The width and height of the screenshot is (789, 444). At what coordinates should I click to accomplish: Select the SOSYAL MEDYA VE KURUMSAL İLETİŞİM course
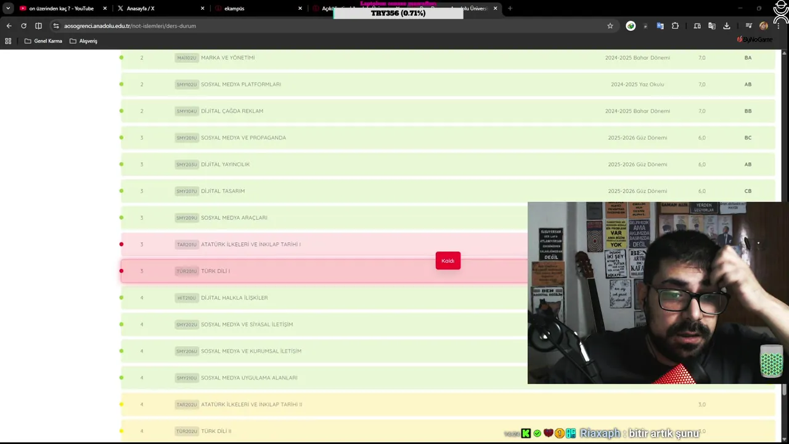(251, 351)
